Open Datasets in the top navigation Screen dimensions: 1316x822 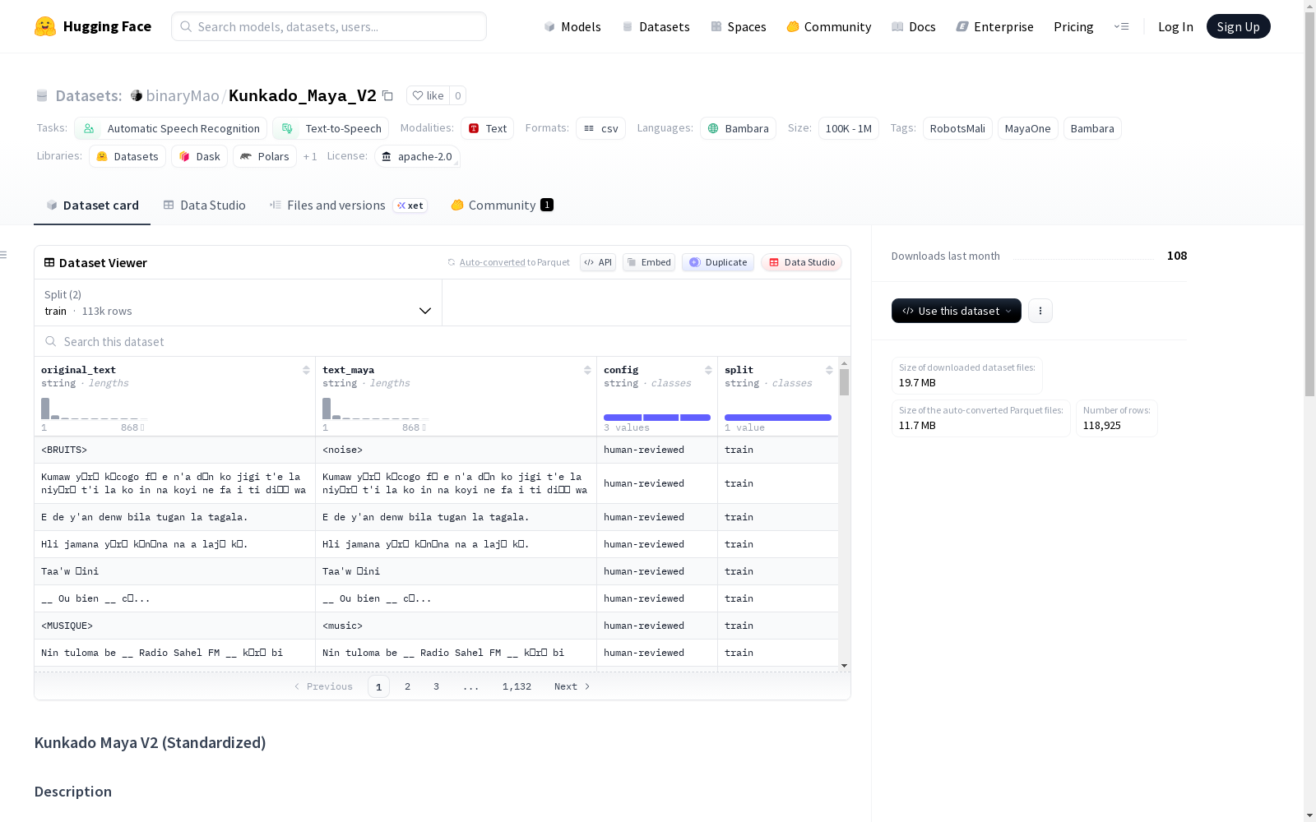[656, 26]
